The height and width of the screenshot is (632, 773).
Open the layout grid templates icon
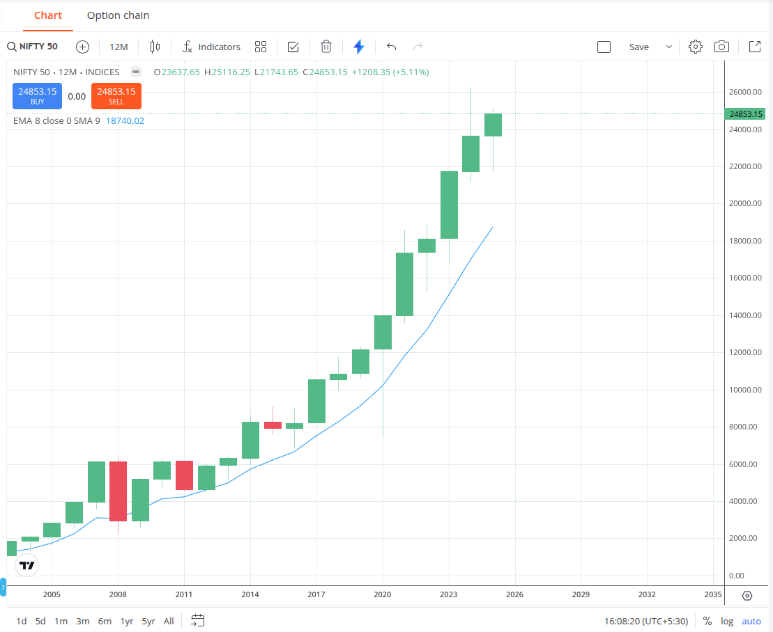click(260, 47)
